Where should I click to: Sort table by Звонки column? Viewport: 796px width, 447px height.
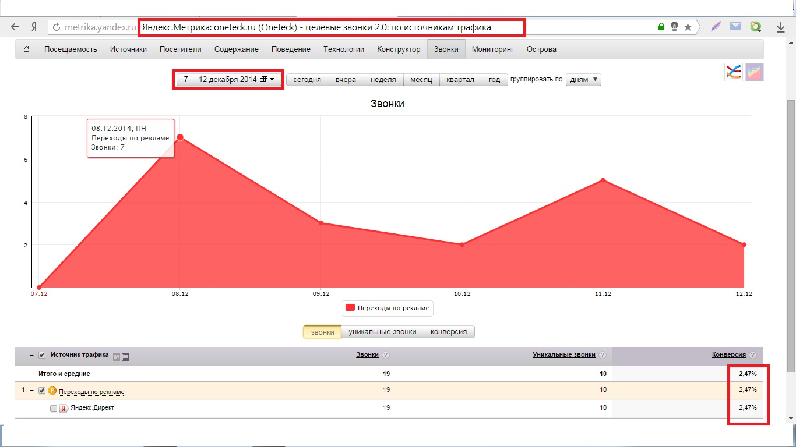click(368, 355)
